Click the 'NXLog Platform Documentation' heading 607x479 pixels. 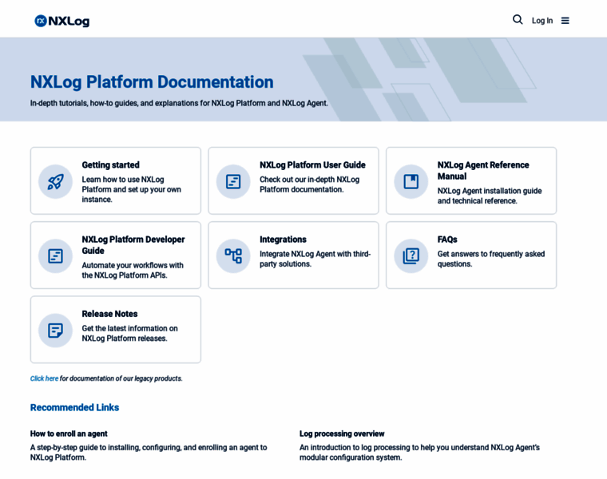coord(152,82)
